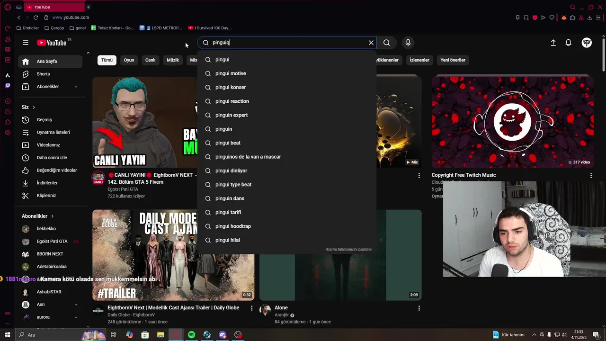Expand the Siz section chevron
606x341 pixels.
(34, 108)
